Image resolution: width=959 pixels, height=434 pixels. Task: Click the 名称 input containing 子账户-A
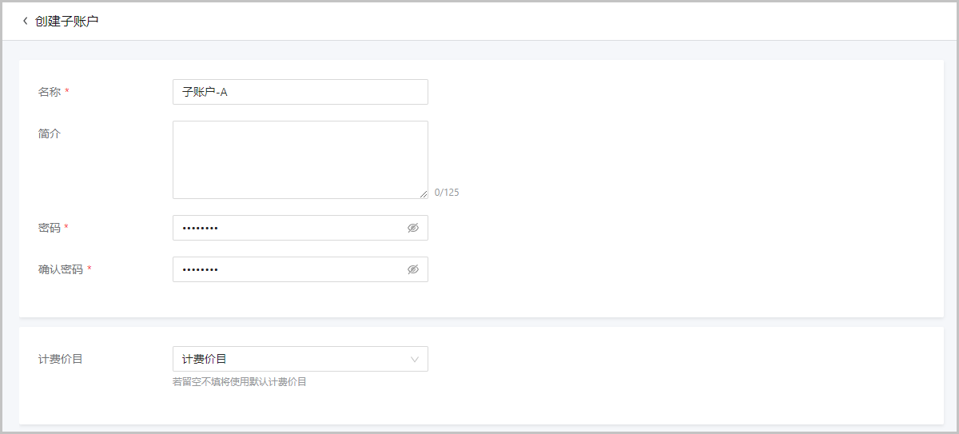click(300, 92)
